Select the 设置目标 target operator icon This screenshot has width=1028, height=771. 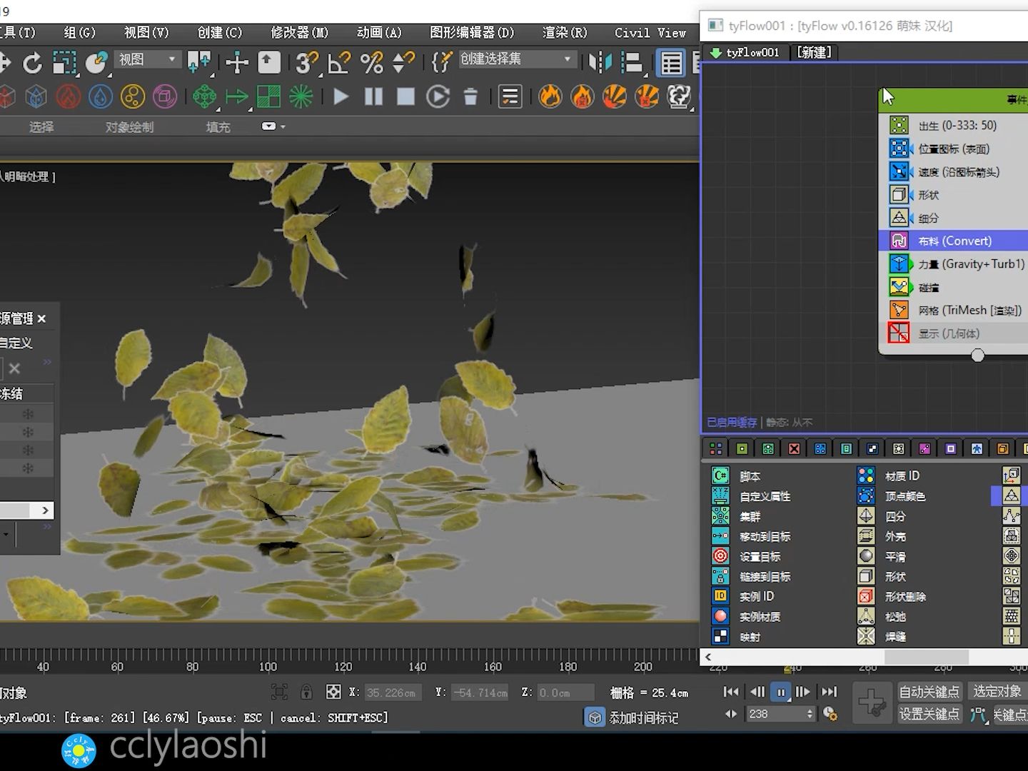[x=720, y=556]
